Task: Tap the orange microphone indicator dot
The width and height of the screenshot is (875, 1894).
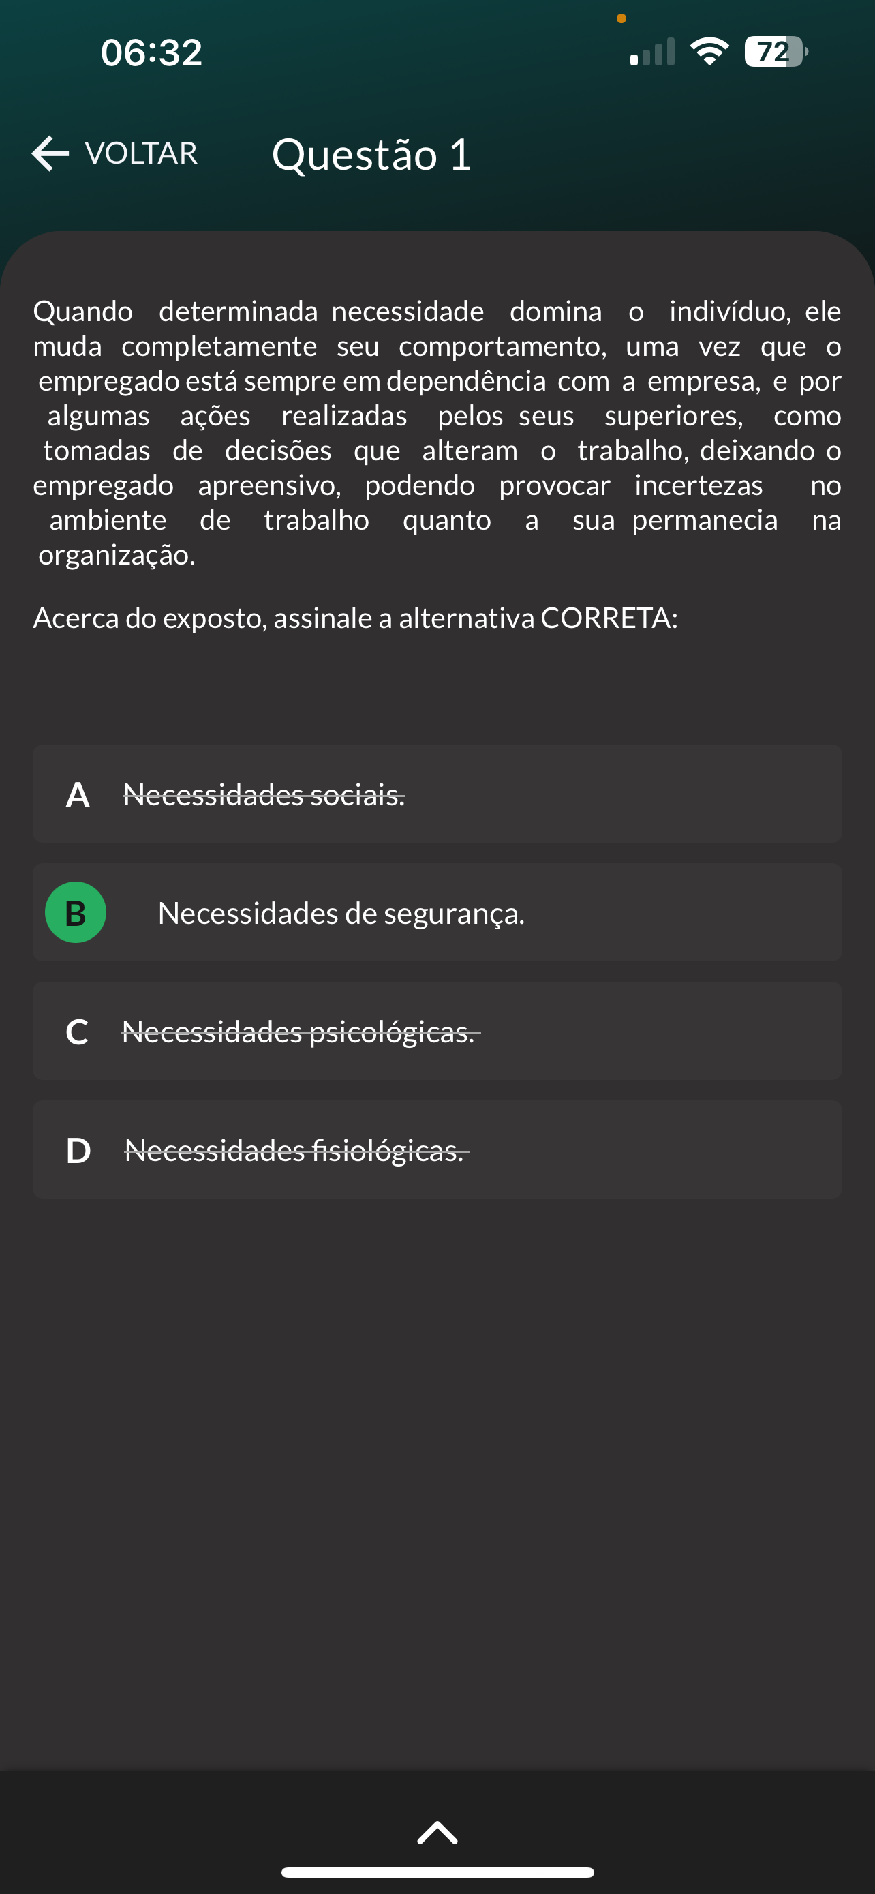Action: (621, 18)
